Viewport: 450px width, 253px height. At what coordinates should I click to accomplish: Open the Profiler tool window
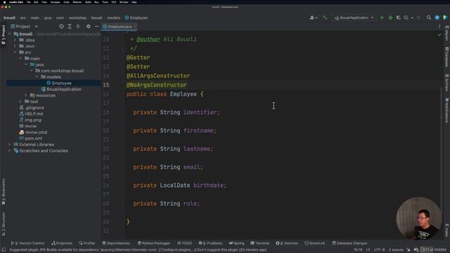[x=87, y=243]
